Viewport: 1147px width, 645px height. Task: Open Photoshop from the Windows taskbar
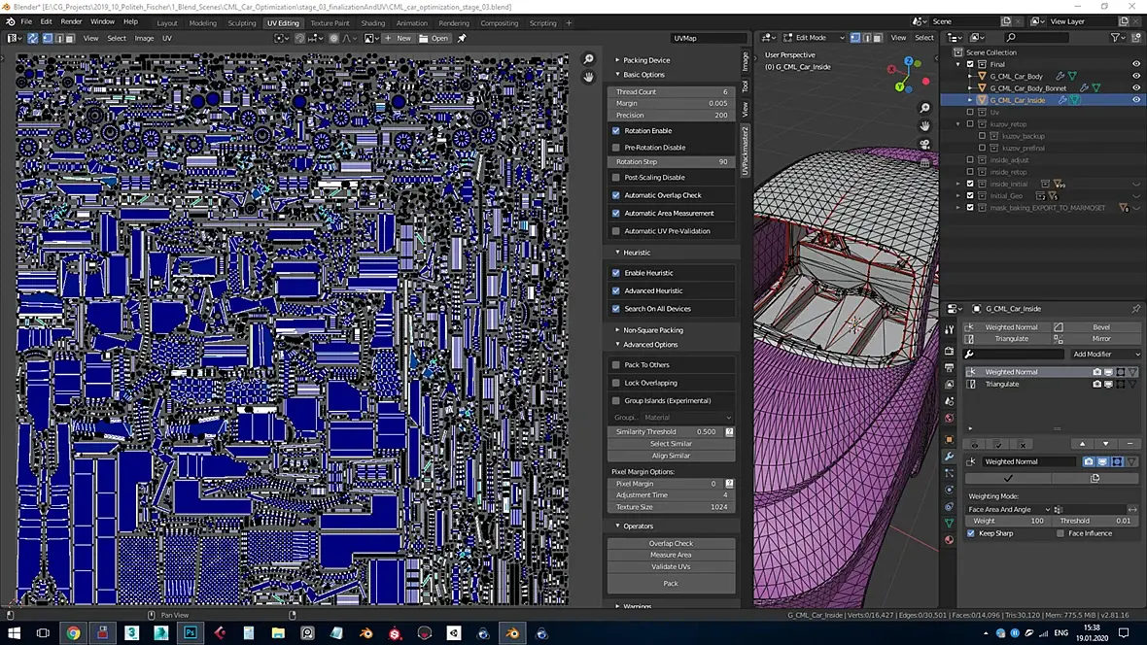coord(191,633)
